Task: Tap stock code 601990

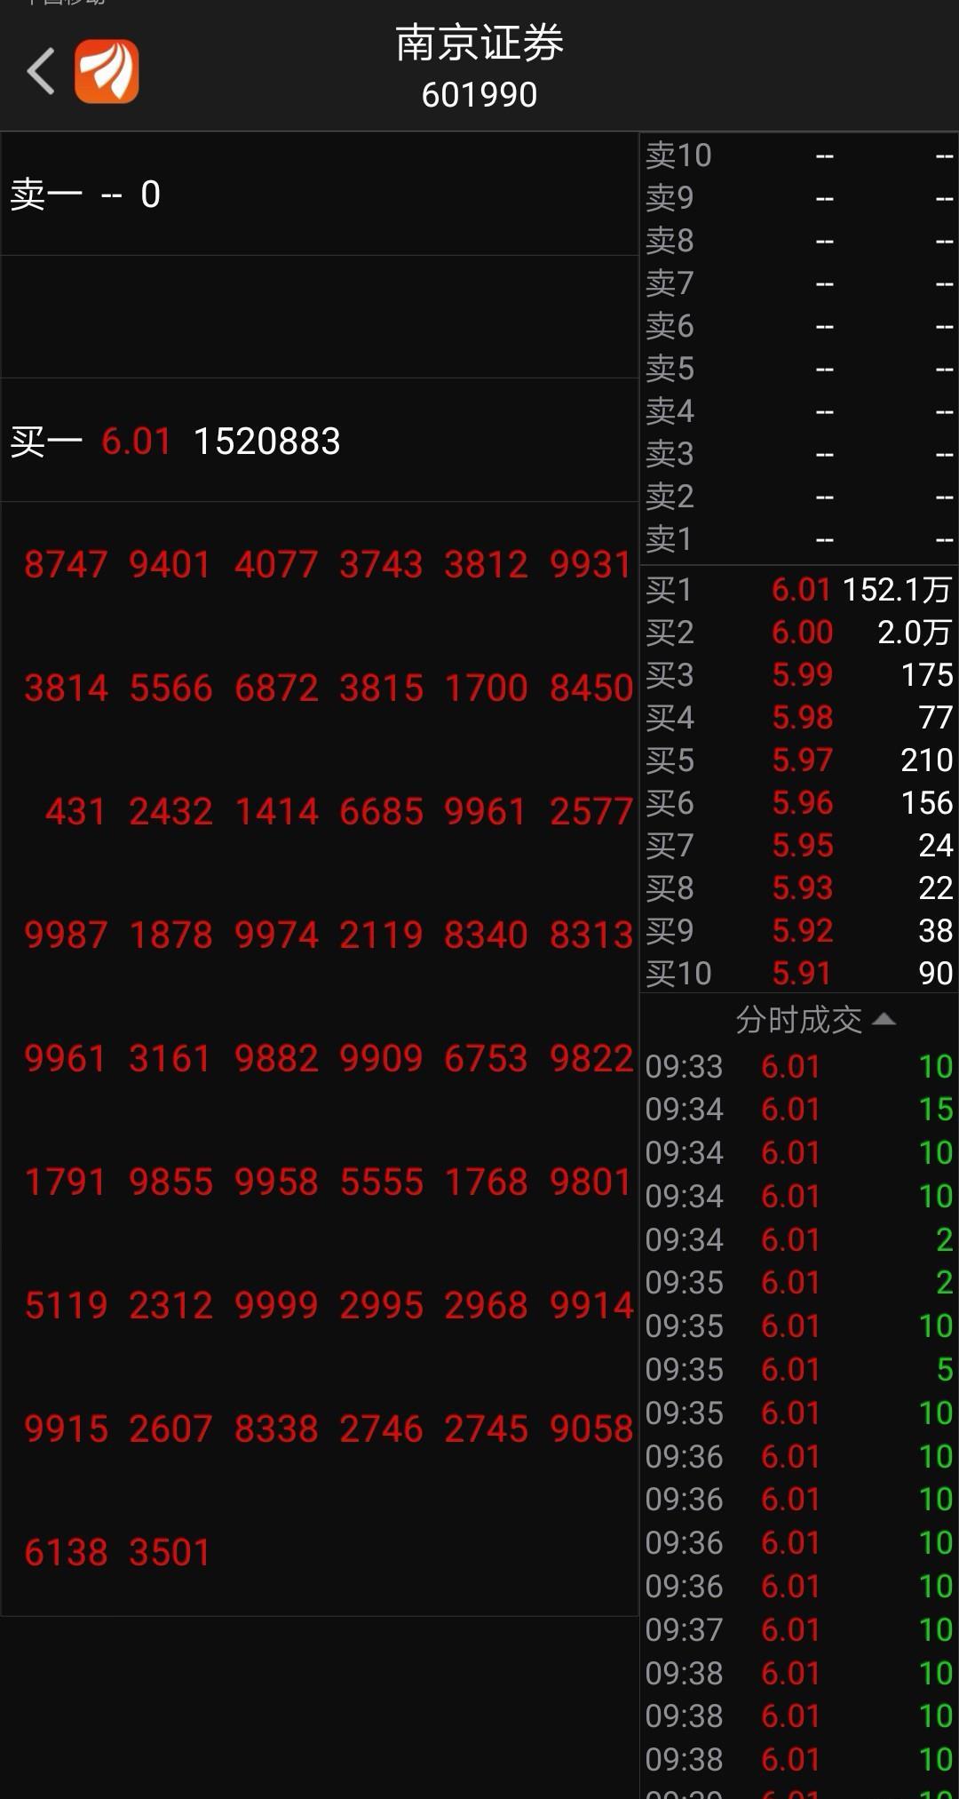Action: point(479,94)
